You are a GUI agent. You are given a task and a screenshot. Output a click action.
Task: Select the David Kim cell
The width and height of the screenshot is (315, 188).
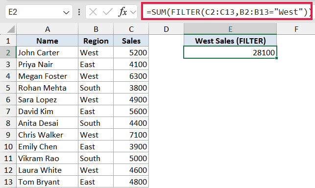(x=47, y=111)
